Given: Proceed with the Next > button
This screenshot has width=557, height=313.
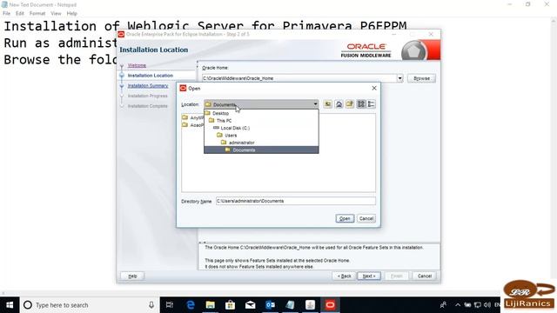Looking at the screenshot, I should coord(369,276).
